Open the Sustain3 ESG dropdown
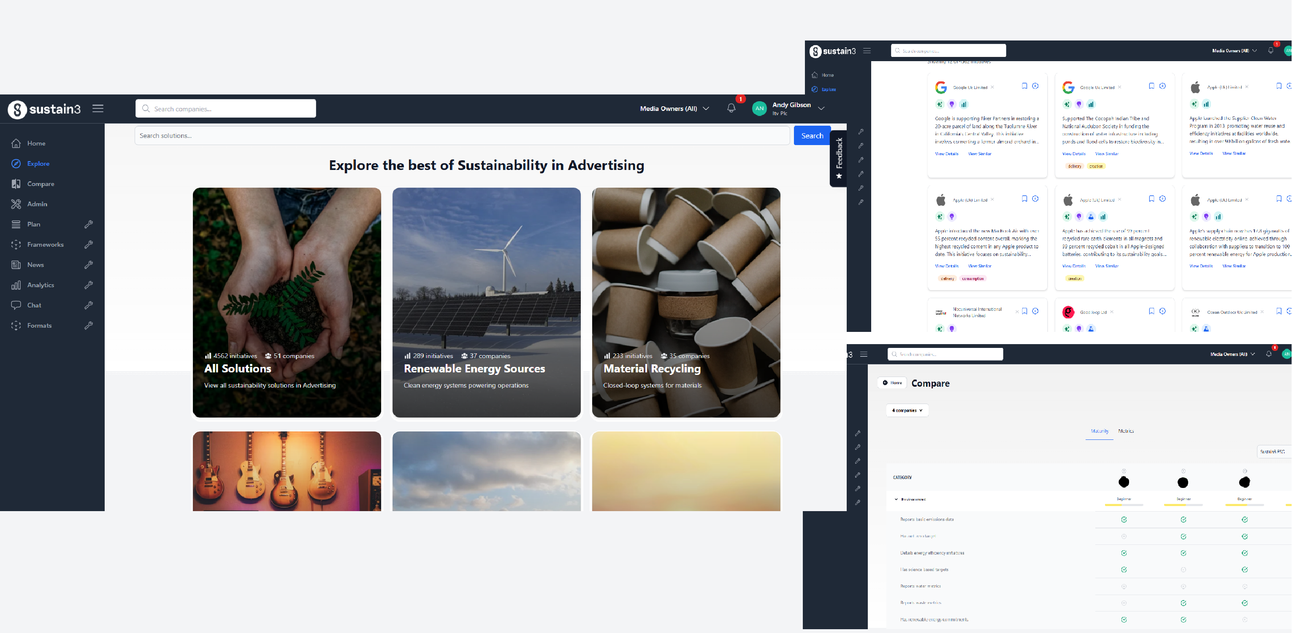Viewport: 1292px width, 633px height. pyautogui.click(x=1274, y=452)
